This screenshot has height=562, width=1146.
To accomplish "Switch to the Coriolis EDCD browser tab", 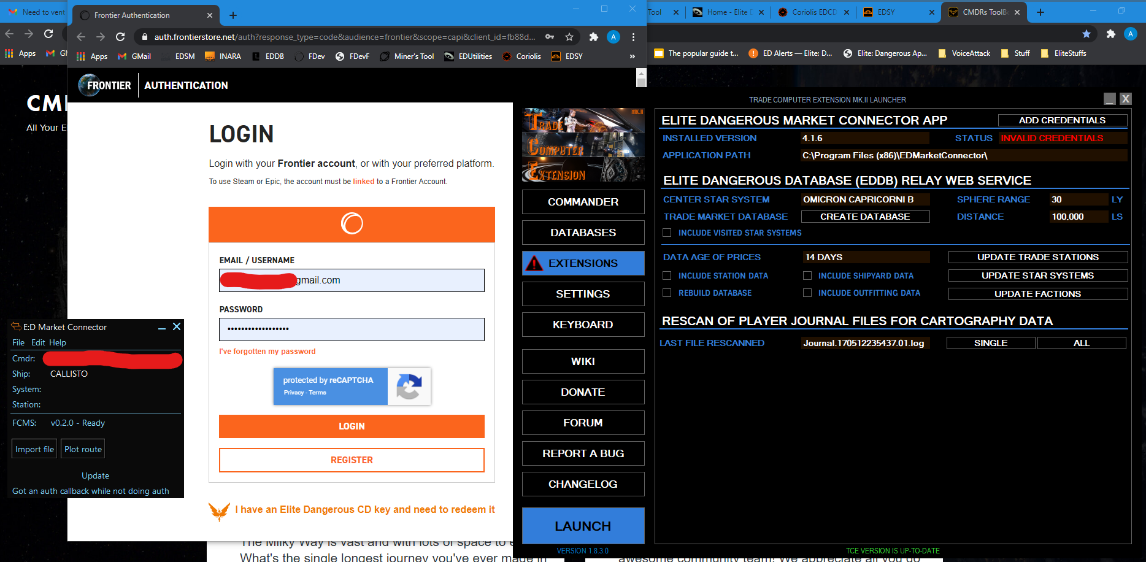I will click(x=813, y=12).
